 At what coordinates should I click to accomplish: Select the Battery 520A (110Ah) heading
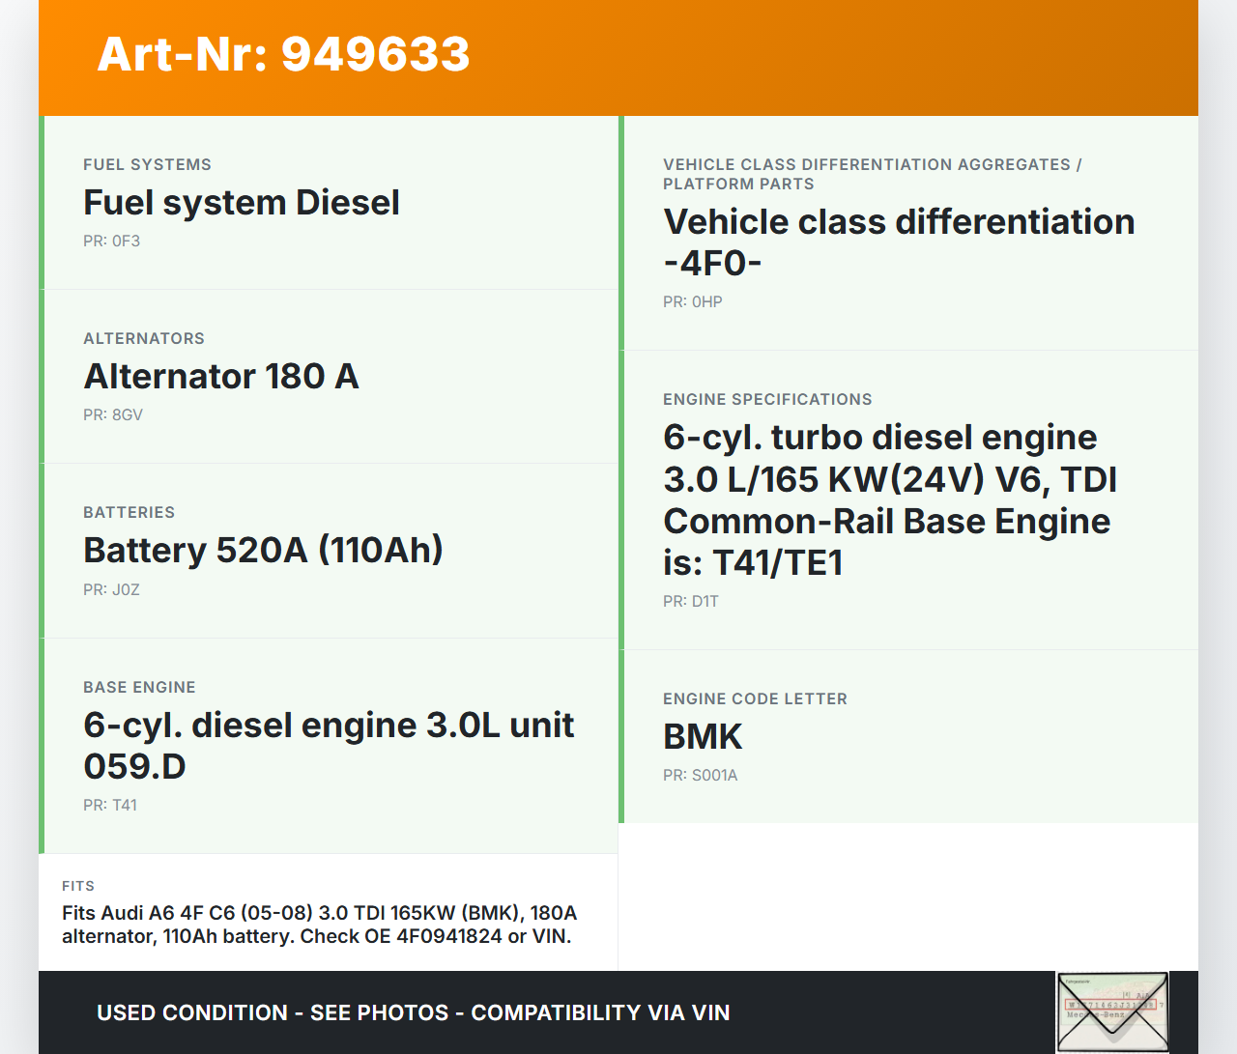pyautogui.click(x=263, y=551)
